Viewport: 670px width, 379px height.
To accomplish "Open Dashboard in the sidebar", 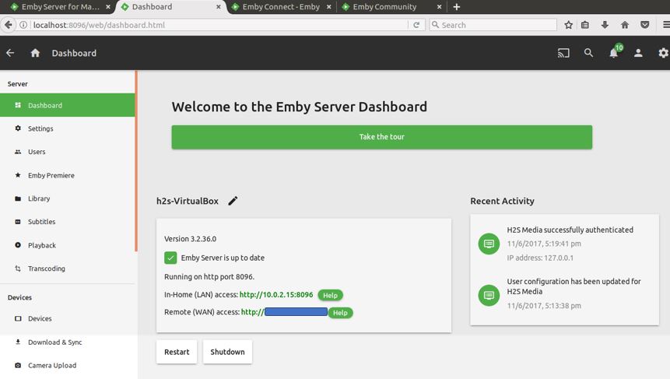I will [68, 105].
